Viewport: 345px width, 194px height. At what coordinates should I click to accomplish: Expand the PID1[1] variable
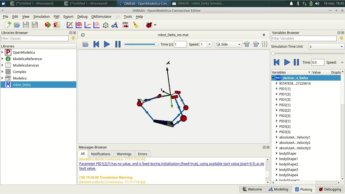[277, 89]
